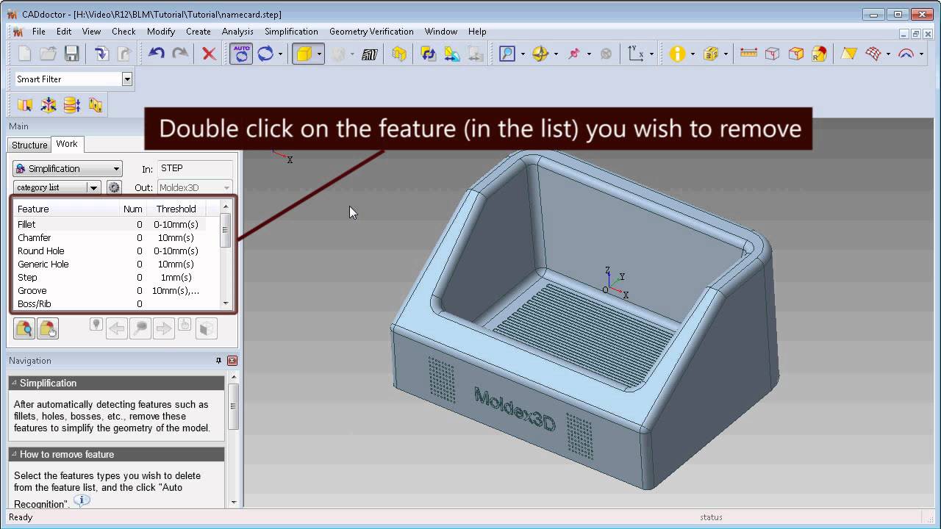The width and height of the screenshot is (941, 529).
Task: Switch to the Work tab
Action: tap(67, 144)
